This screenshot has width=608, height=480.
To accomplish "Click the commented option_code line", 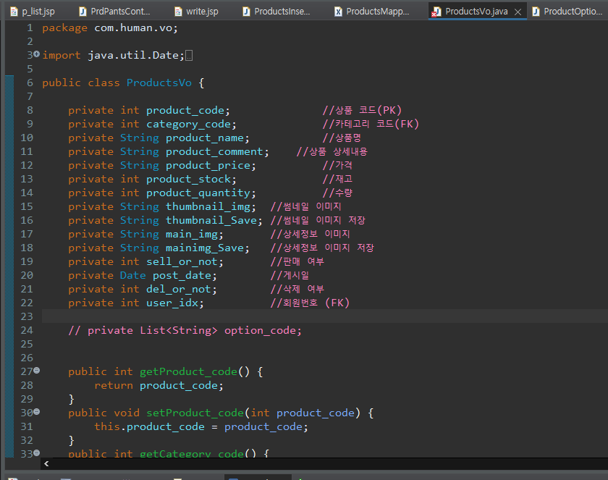I will [185, 330].
